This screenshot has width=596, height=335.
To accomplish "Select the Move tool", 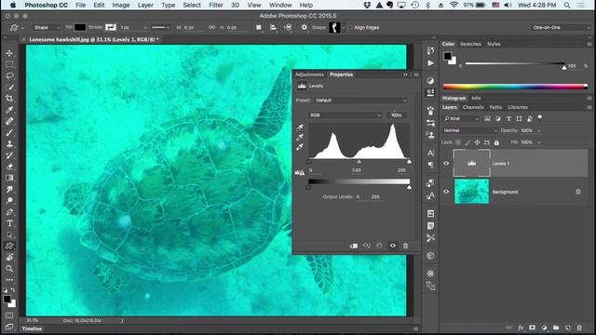I will click(9, 53).
